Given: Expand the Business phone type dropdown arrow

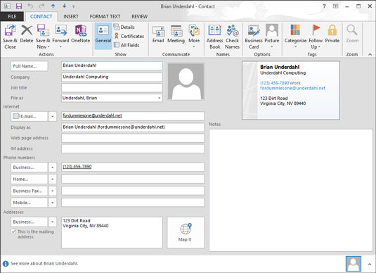Looking at the screenshot, I should coord(52,167).
